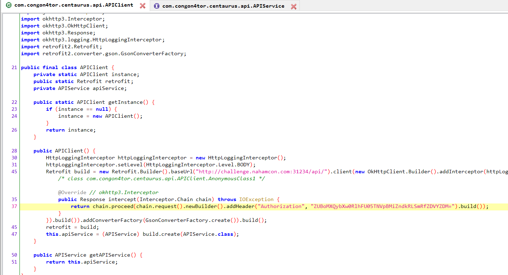Click the 'return instance;' statement
508x275 pixels.
(x=71, y=130)
